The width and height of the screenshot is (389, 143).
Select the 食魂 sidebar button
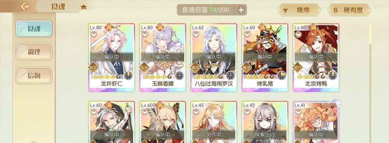[34, 29]
